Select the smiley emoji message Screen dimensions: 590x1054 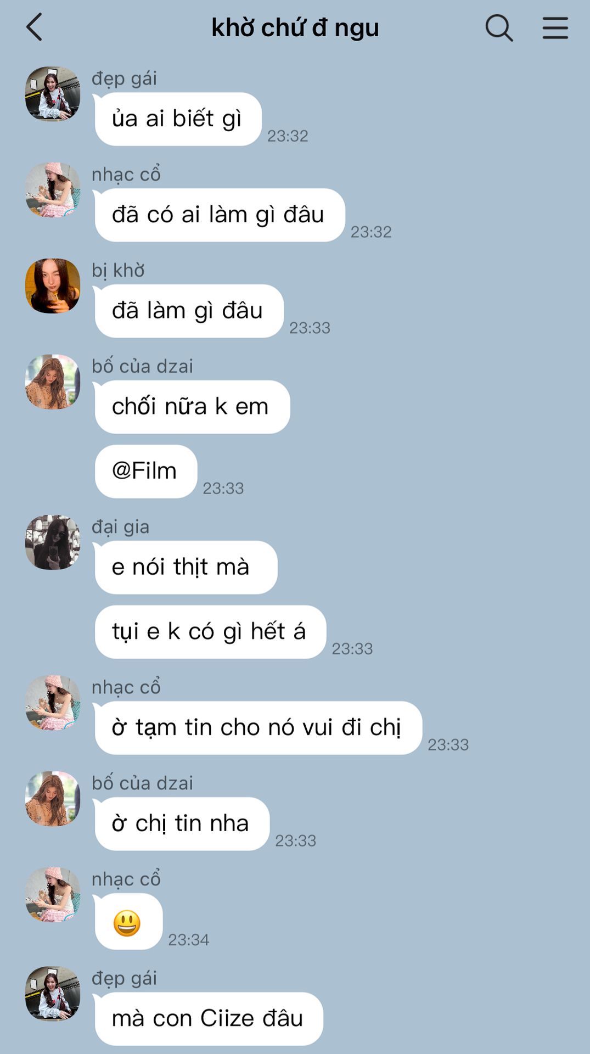tap(128, 922)
